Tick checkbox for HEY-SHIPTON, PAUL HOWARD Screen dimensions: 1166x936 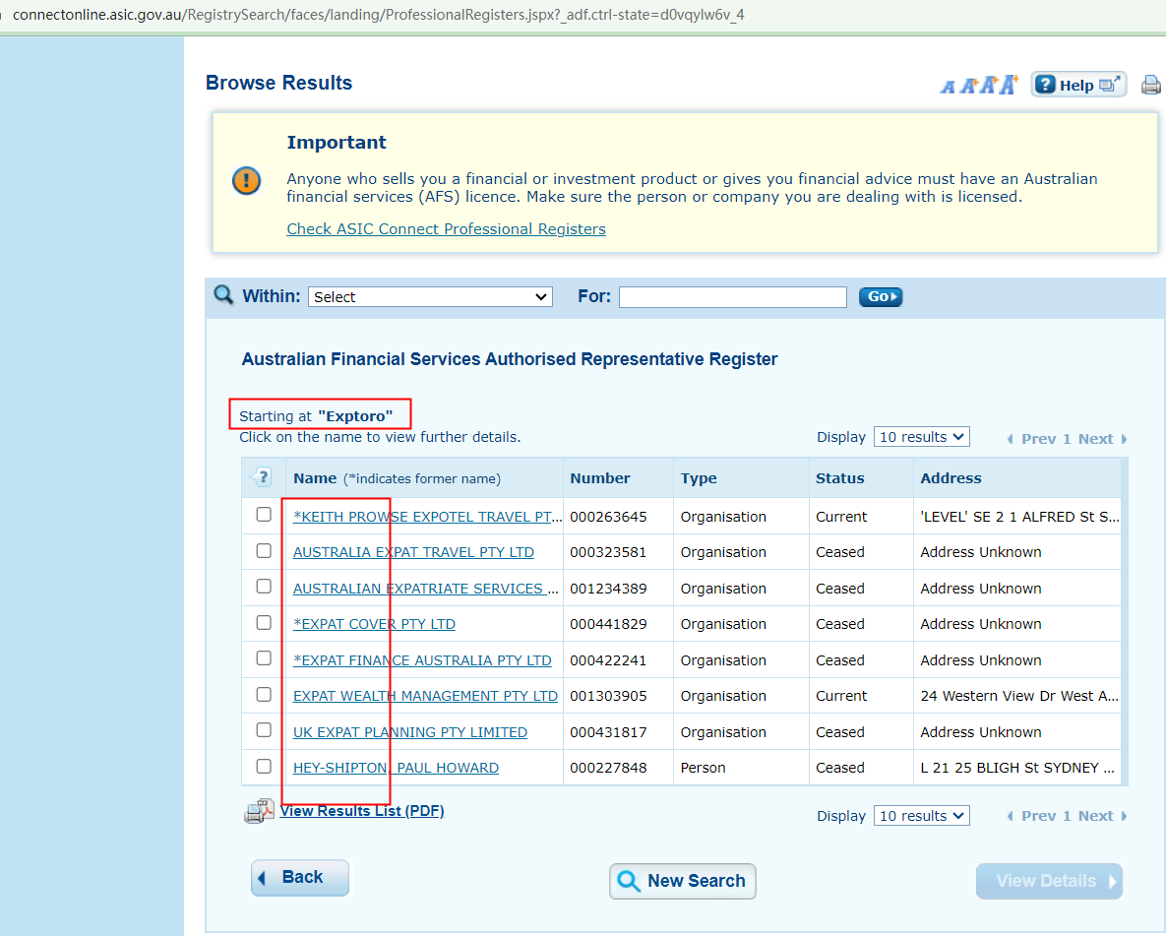[264, 767]
